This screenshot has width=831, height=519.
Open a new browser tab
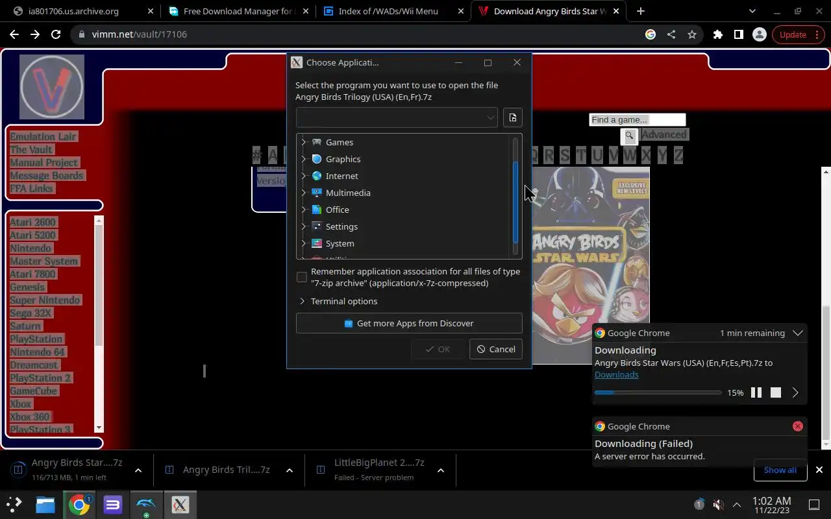[x=641, y=11]
